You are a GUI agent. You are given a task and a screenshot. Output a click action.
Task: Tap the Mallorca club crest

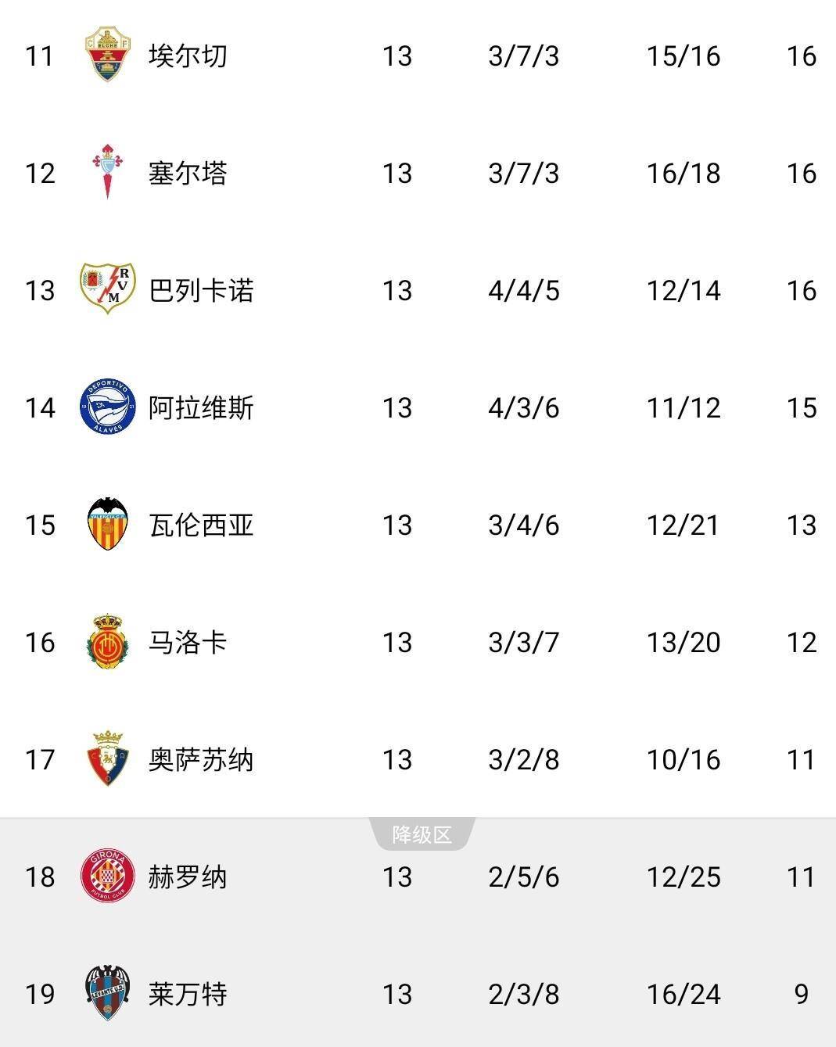[x=107, y=641]
